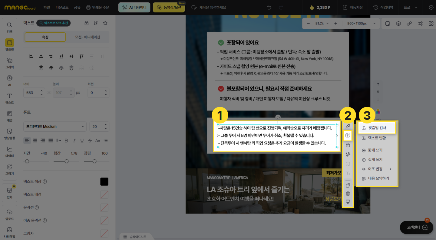
Task: Click the AI text edit icon in floating toolbar
Action: click(348, 136)
